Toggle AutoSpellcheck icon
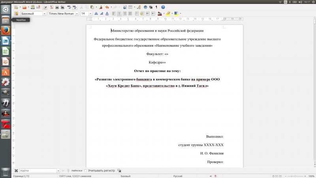 pos(75,7)
